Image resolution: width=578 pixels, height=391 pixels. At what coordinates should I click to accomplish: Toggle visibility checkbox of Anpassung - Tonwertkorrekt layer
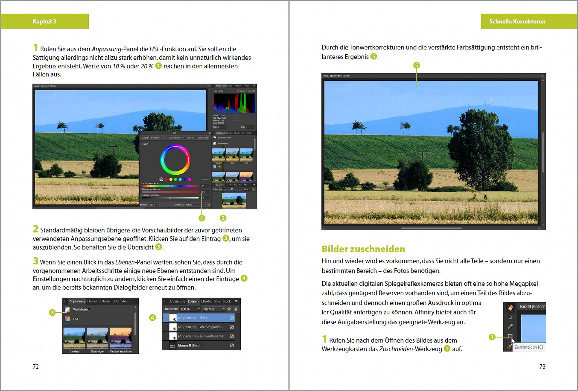232,336
